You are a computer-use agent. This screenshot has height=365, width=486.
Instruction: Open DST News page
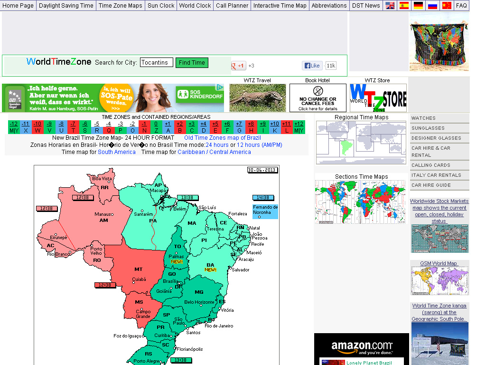(366, 6)
